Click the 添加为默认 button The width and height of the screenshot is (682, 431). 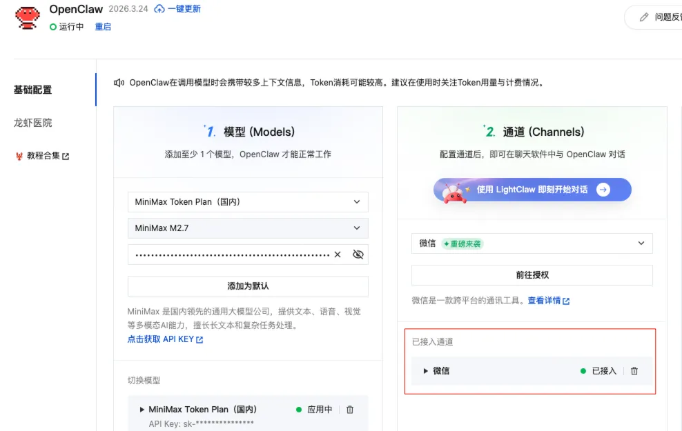(x=248, y=286)
